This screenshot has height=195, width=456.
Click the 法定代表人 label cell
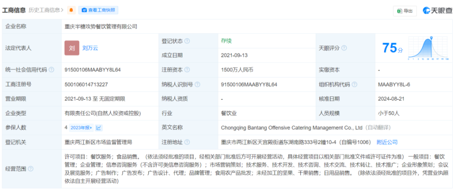[x=32, y=48]
